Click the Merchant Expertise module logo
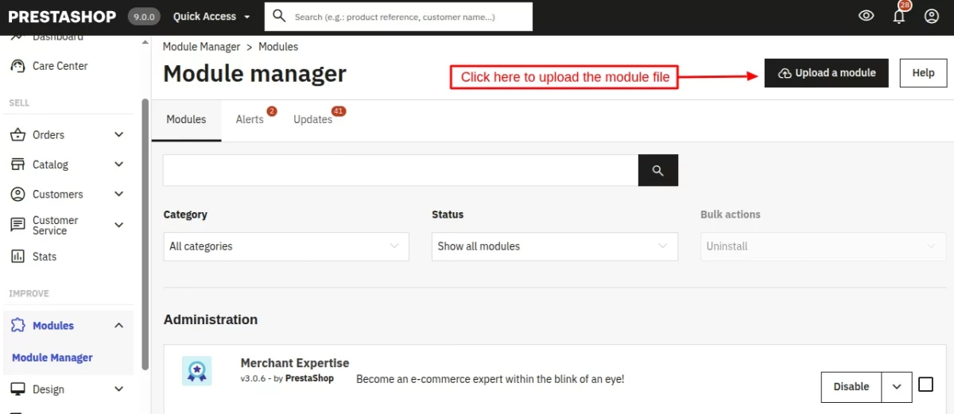Screen dimensions: 954x414 (196, 371)
